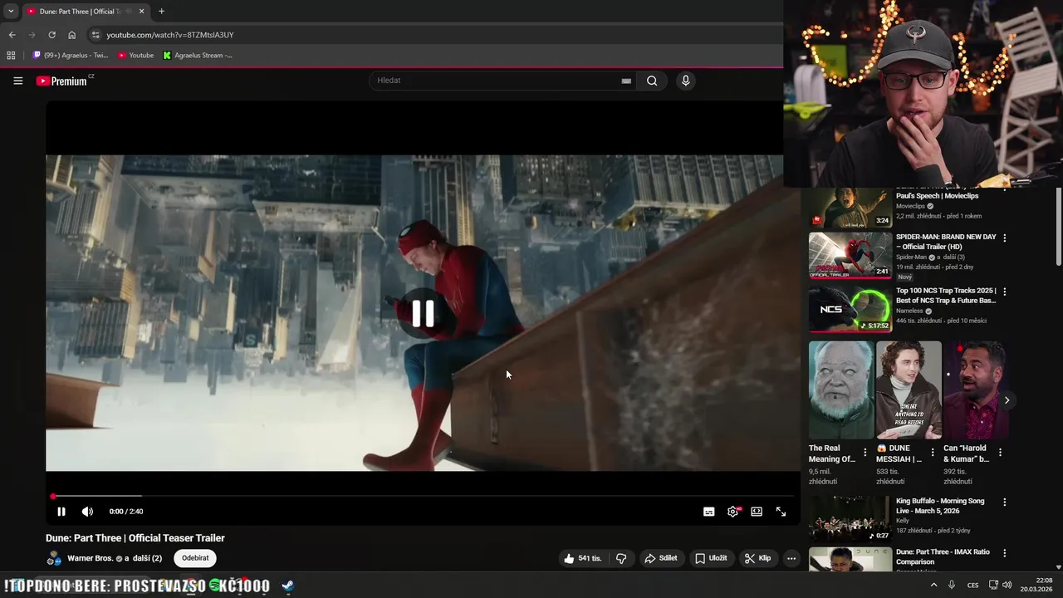Show hidden system tray icons
Screen dimensions: 1063x598
click(933, 585)
